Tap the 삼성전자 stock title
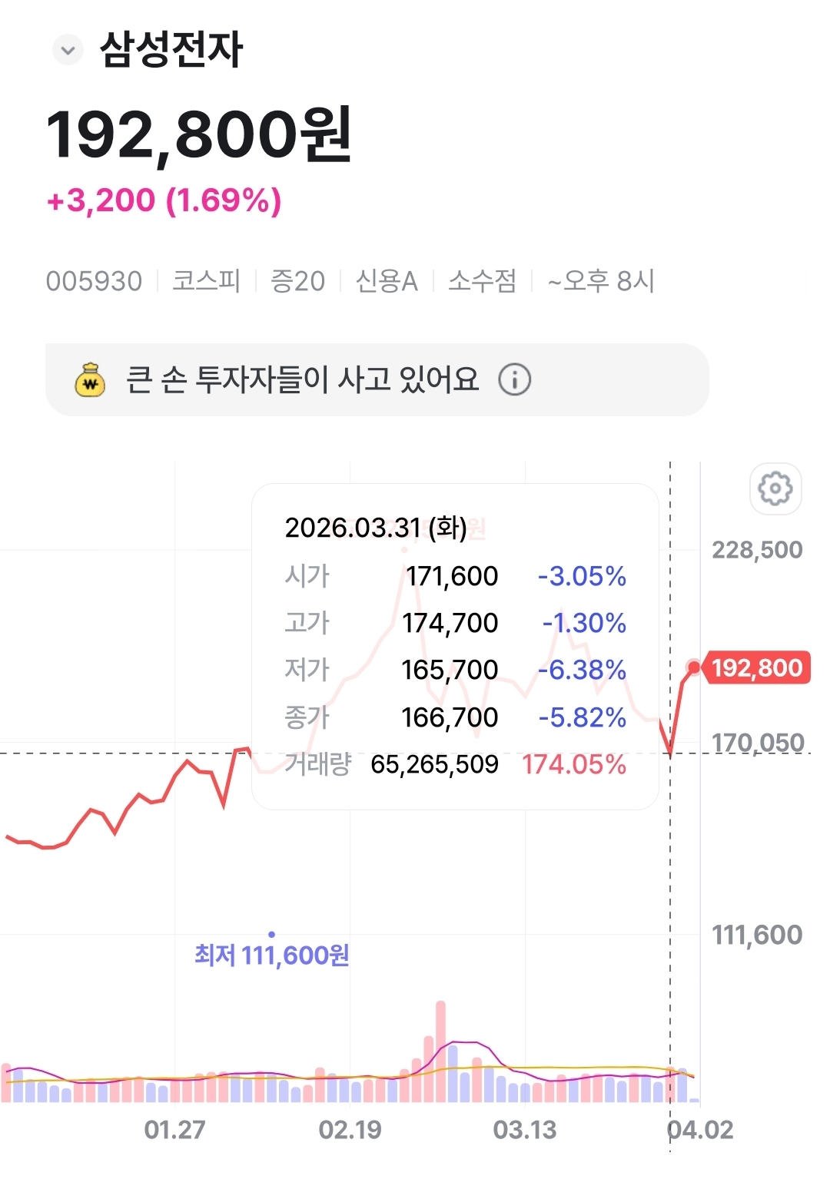This screenshot has height=1179, width=830. click(171, 51)
